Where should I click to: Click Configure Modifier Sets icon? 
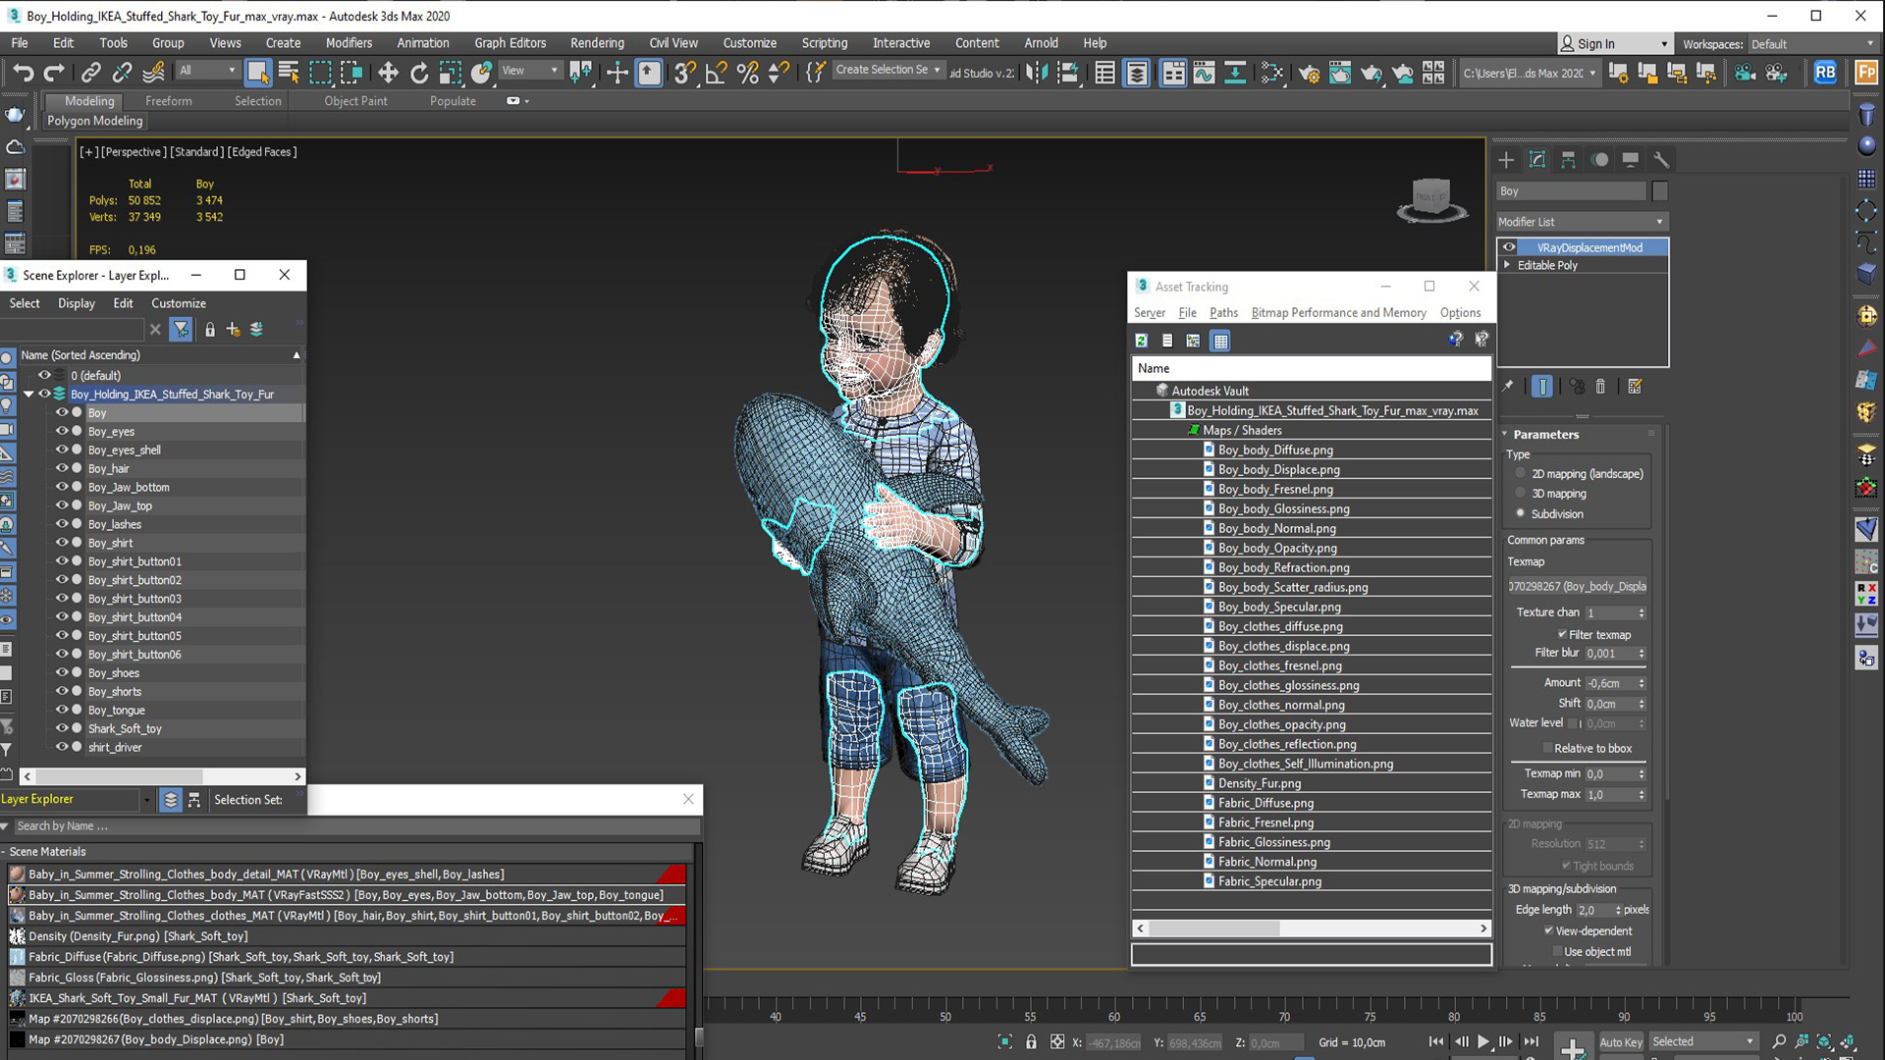1635,387
